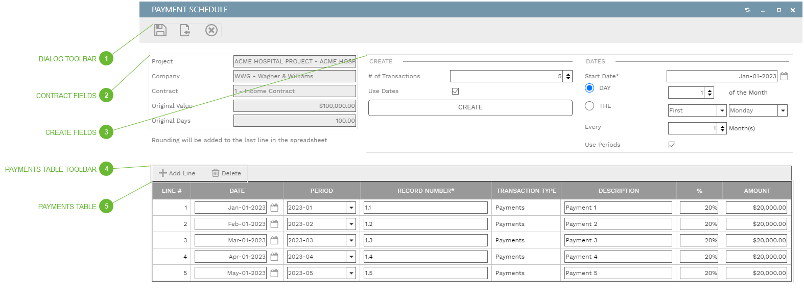The image size is (804, 296).
Task: Click the day-of-month spinner arrows
Action: (x=710, y=93)
